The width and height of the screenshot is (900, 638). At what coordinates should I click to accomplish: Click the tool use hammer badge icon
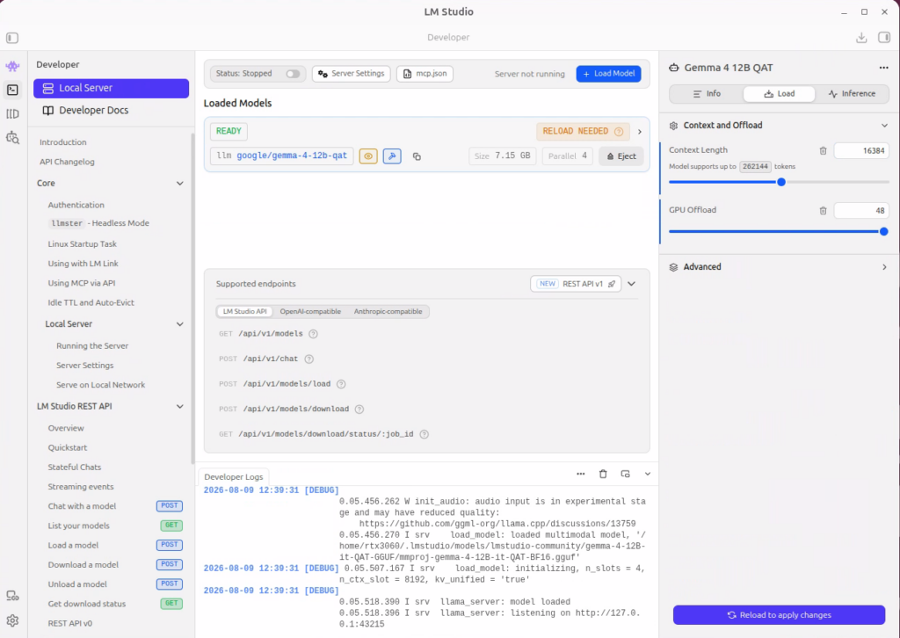392,156
